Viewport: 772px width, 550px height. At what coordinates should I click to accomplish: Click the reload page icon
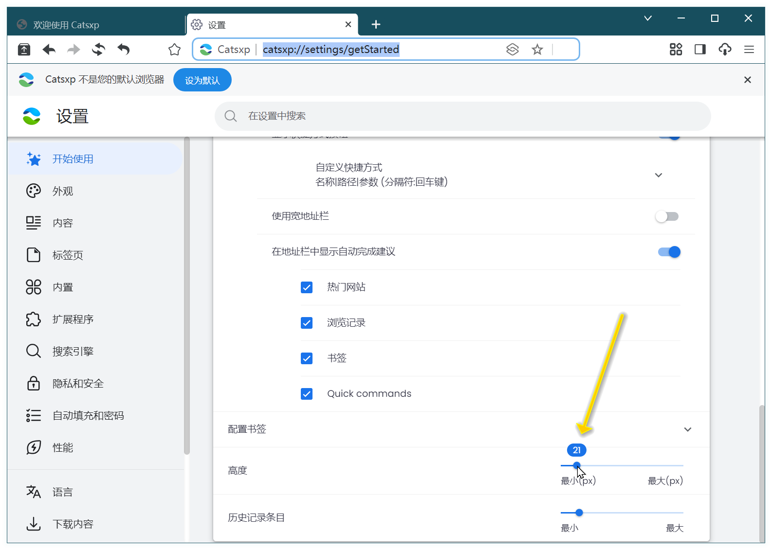pyautogui.click(x=99, y=49)
